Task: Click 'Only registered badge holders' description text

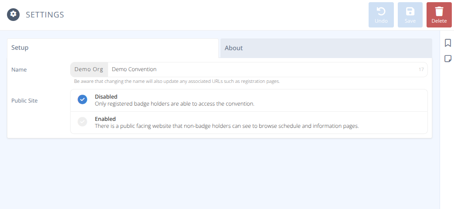Action: 175,104
